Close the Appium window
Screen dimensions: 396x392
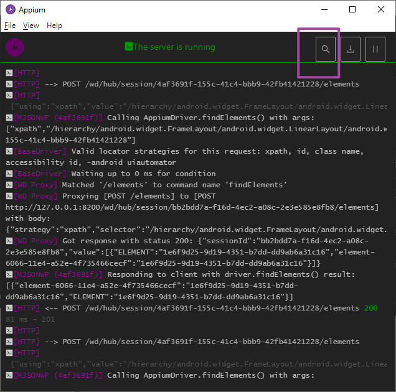tap(381, 9)
